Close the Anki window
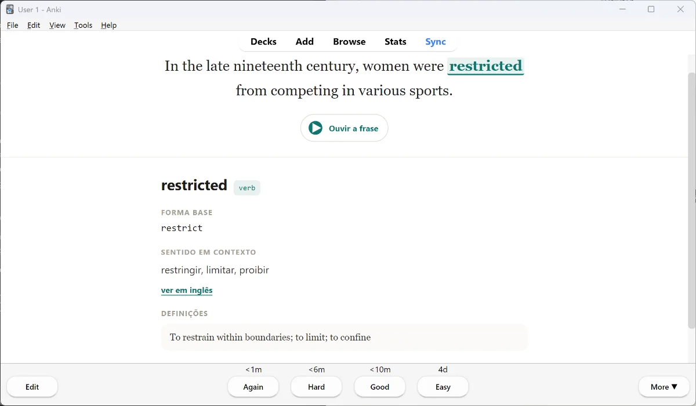This screenshot has width=696, height=406. pos(681,9)
